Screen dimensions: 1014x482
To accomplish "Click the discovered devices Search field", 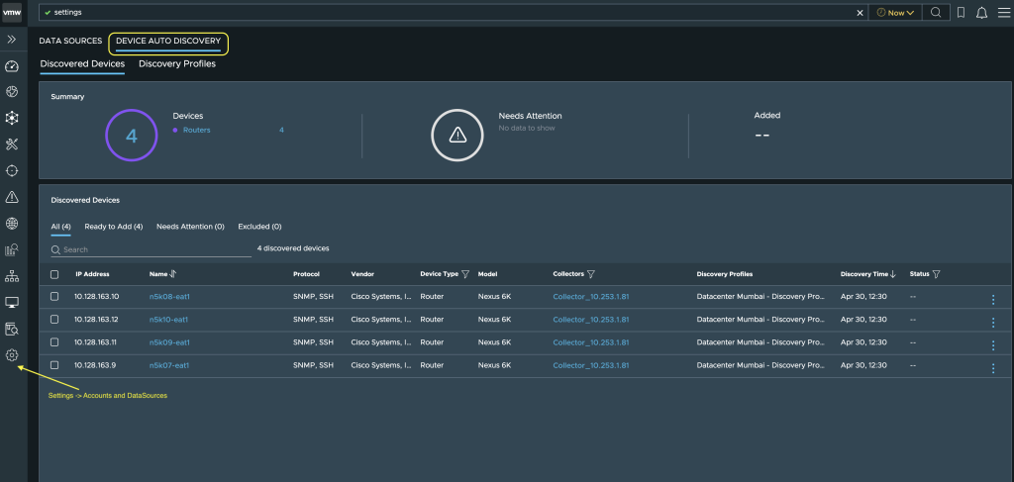I will click(x=151, y=249).
